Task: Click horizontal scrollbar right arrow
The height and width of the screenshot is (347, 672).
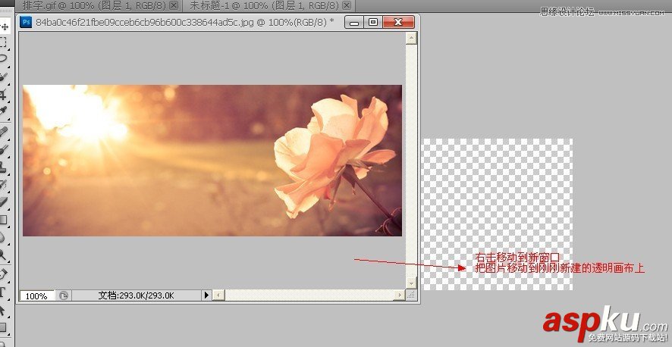Action: click(x=400, y=295)
